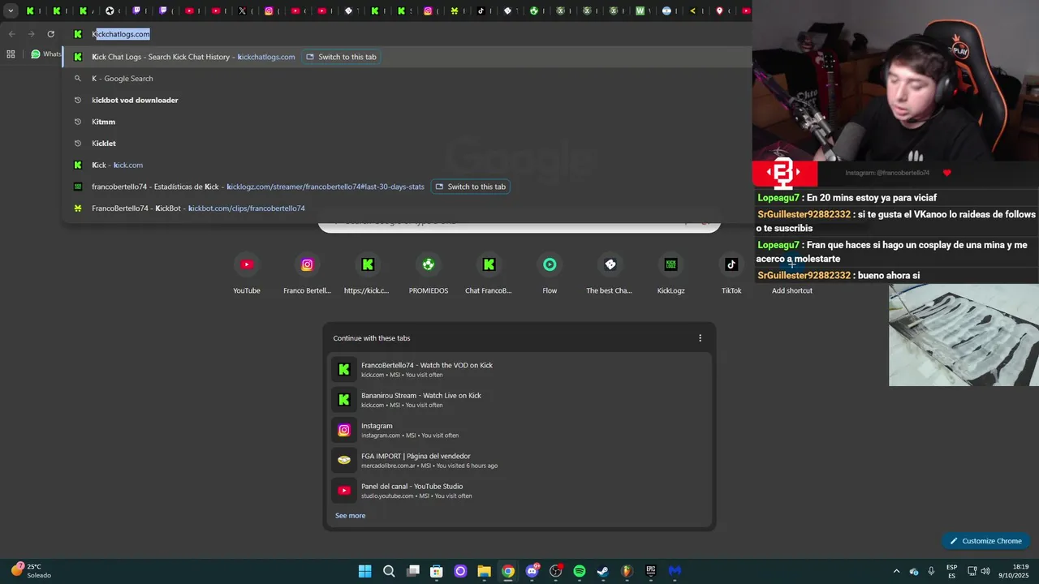Open the Flow shortcut

click(550, 273)
